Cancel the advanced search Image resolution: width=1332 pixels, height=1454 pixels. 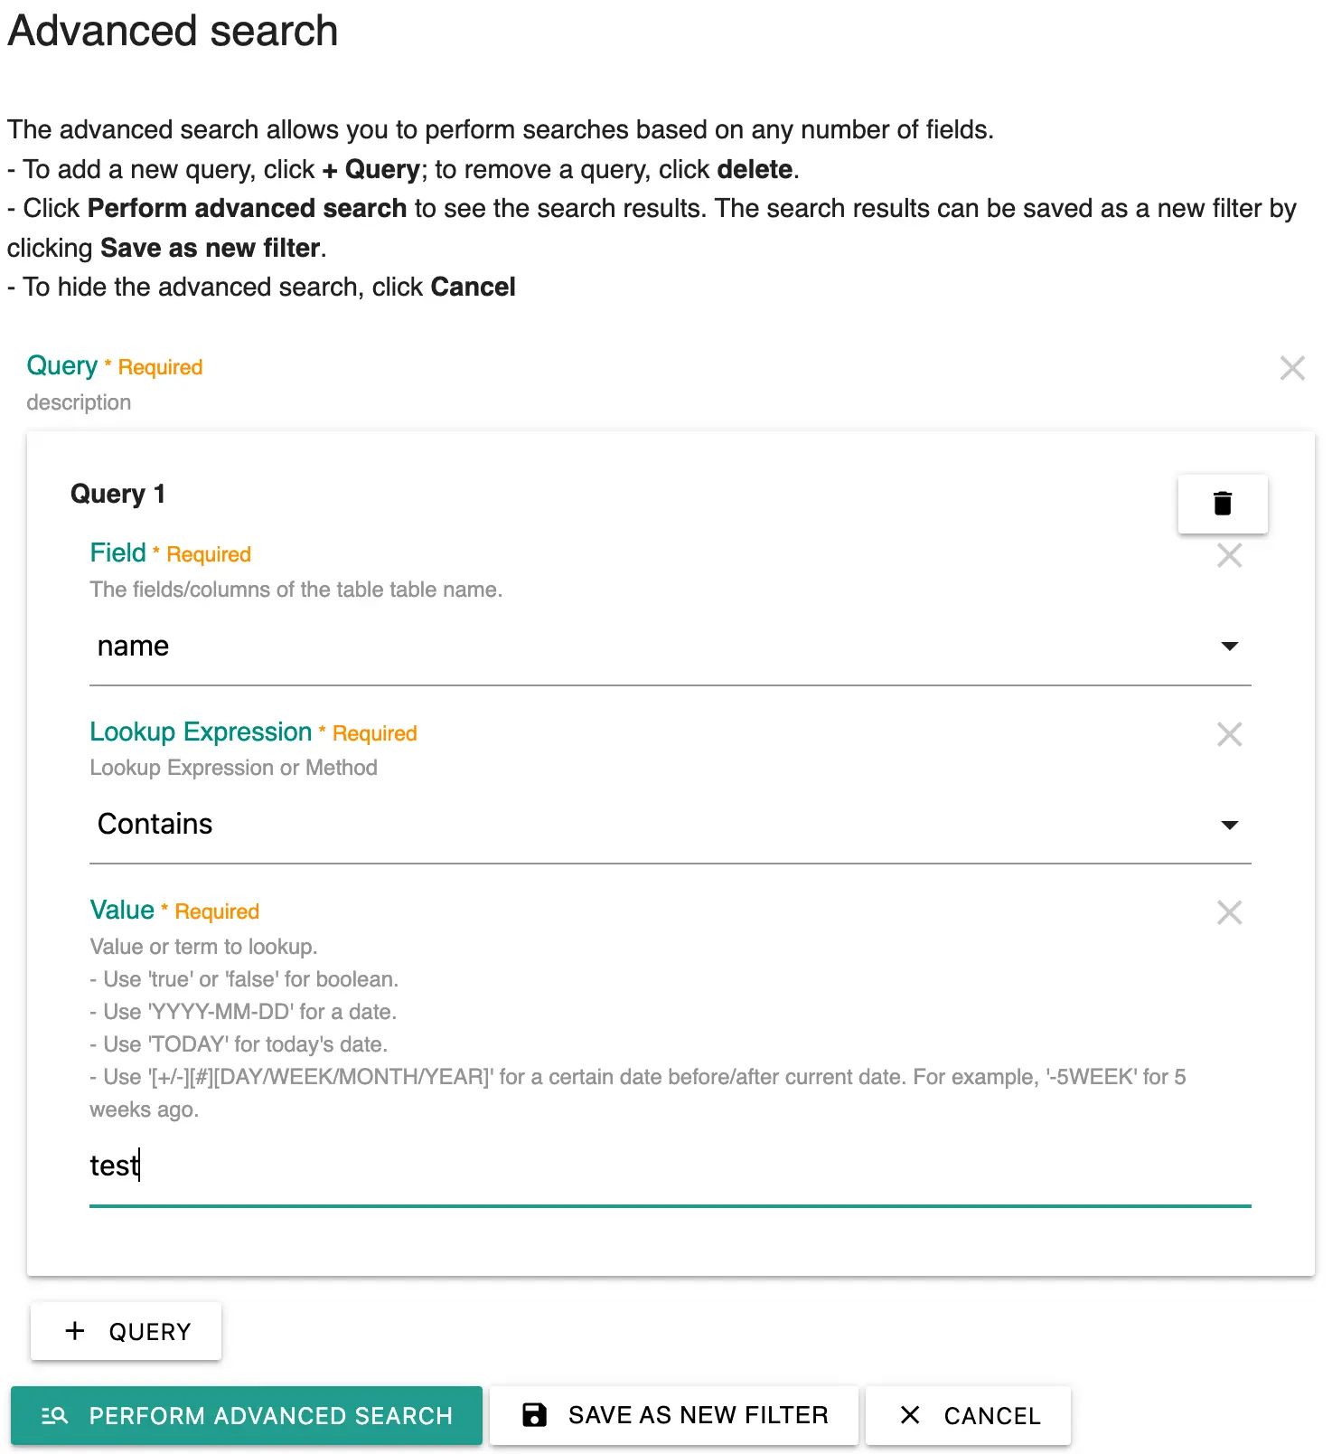coord(969,1415)
